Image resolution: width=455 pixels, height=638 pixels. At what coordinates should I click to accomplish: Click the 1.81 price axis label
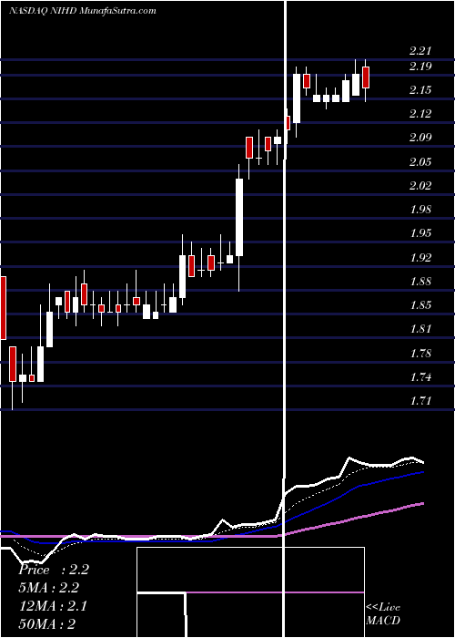point(420,329)
